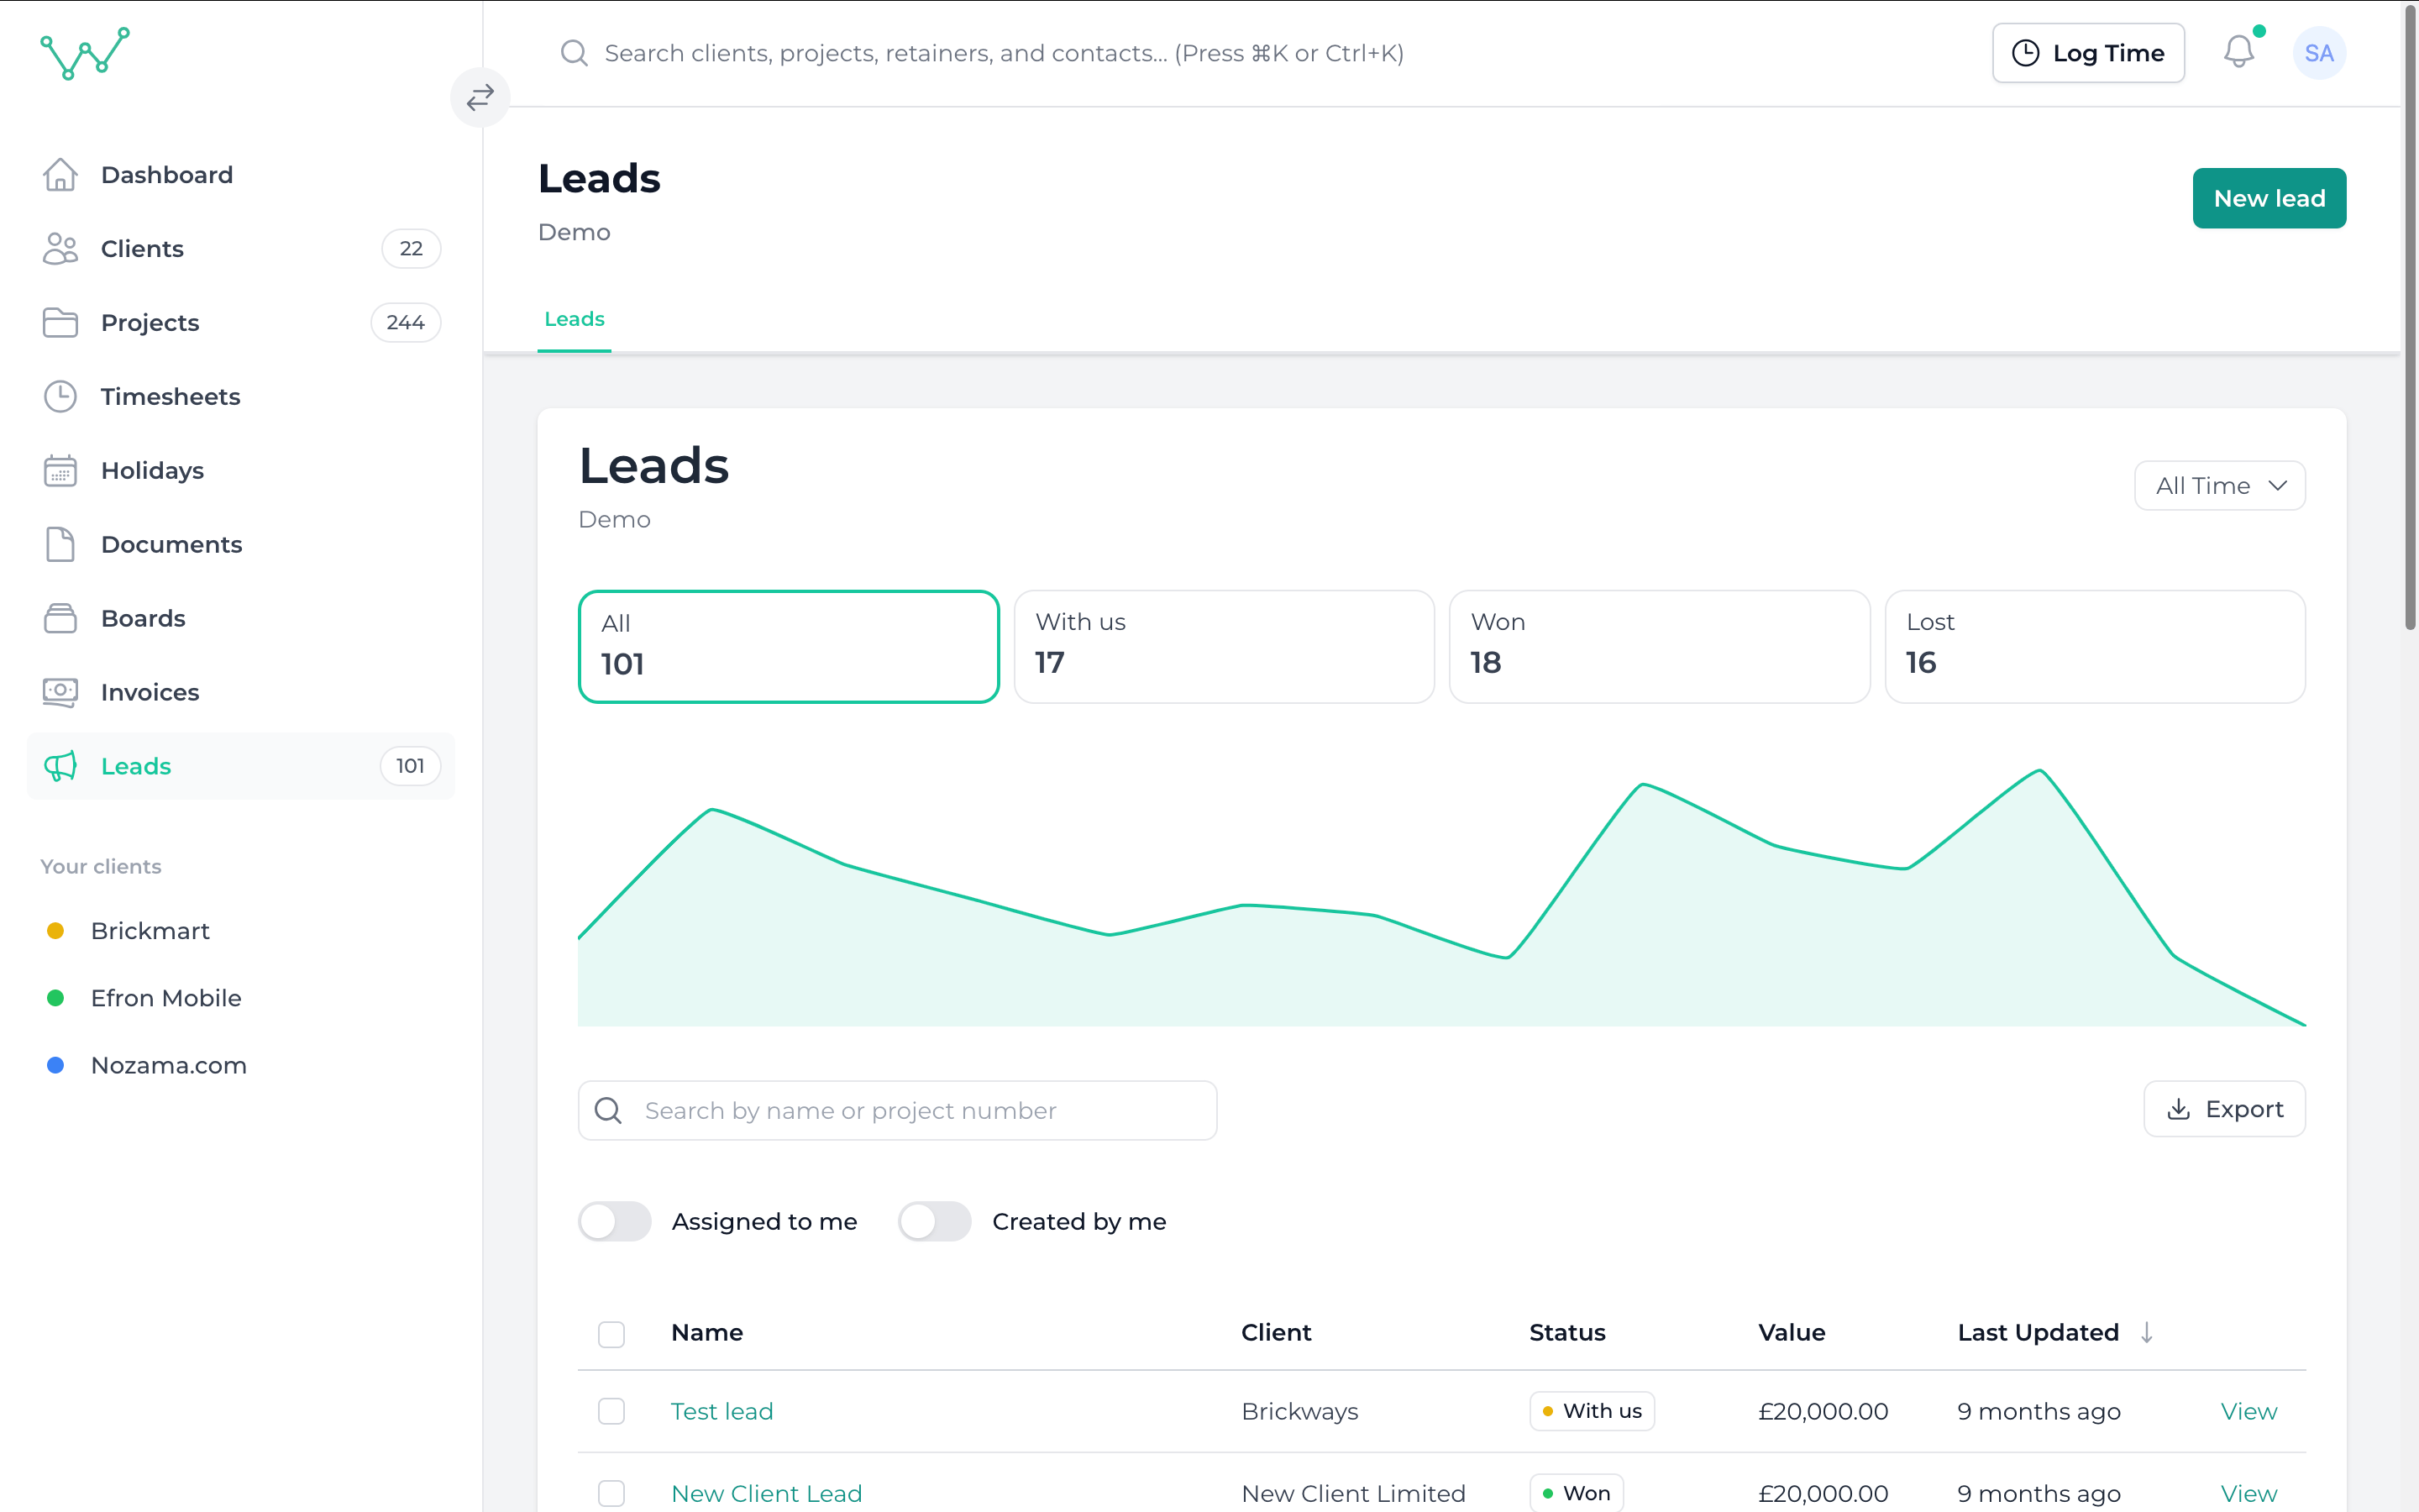Open the All Time dropdown
Screen dimensions: 2419x1512
[2219, 485]
